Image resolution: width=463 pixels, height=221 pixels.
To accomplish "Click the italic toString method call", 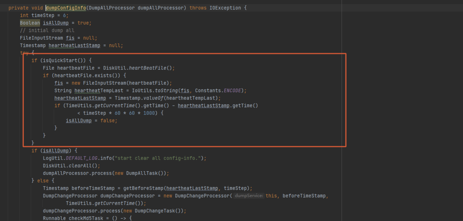I will point(166,90).
